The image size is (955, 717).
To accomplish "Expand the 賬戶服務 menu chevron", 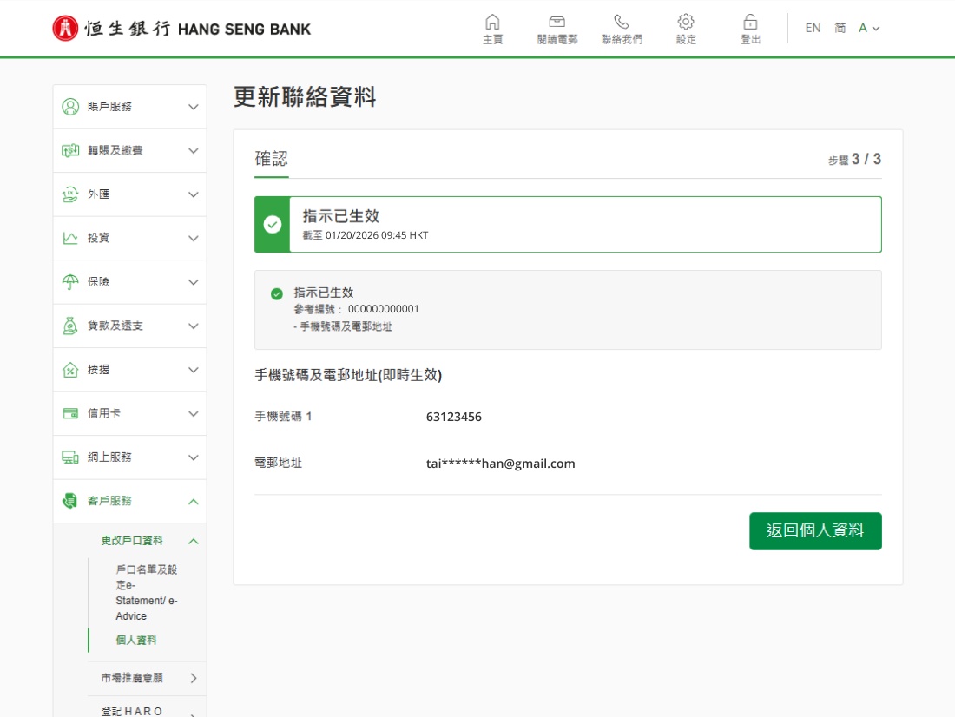I will click(193, 107).
